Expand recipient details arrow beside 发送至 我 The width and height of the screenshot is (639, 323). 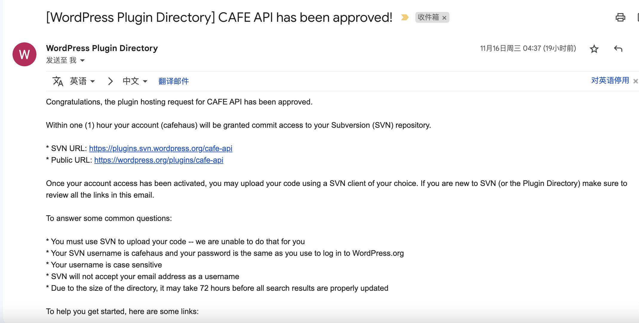coord(83,61)
